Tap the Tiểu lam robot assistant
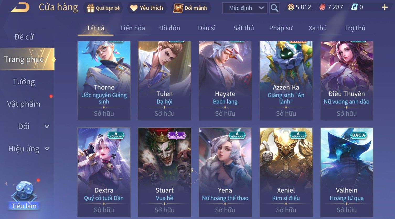This screenshot has width=395, height=219. [x=24, y=195]
